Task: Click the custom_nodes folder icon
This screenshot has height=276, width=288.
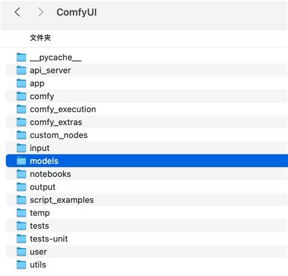Action: click(21, 135)
